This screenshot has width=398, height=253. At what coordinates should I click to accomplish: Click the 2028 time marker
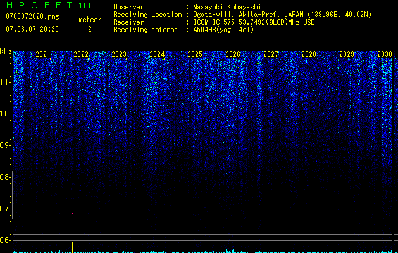[x=309, y=54]
